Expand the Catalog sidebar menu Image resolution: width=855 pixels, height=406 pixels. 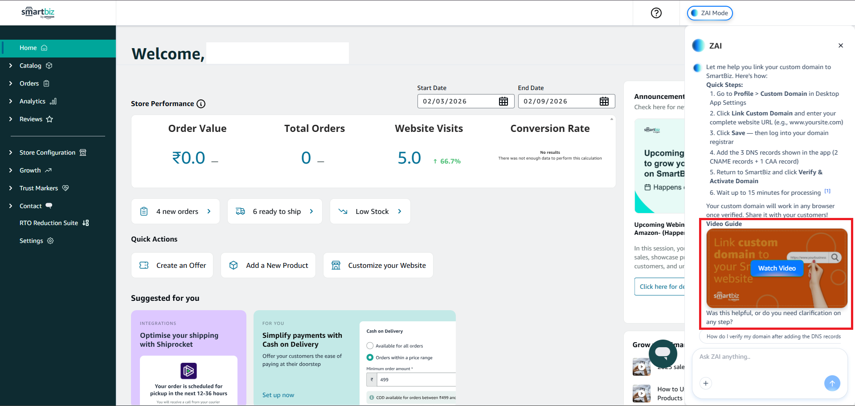(30, 66)
